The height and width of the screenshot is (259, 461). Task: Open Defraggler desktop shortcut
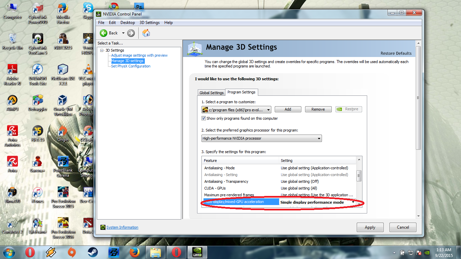point(38,103)
